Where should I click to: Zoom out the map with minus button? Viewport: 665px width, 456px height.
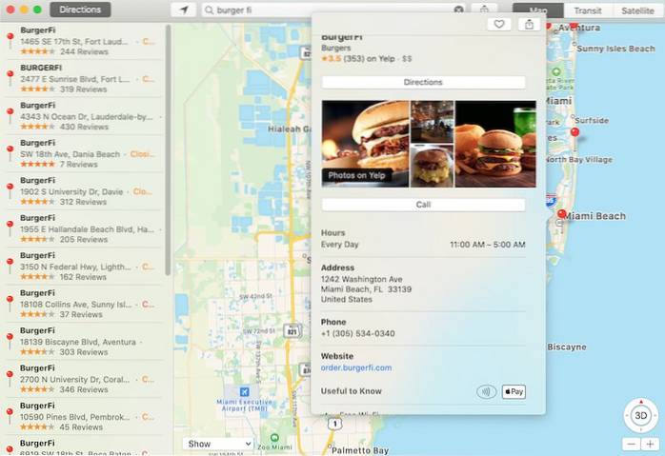tap(631, 444)
